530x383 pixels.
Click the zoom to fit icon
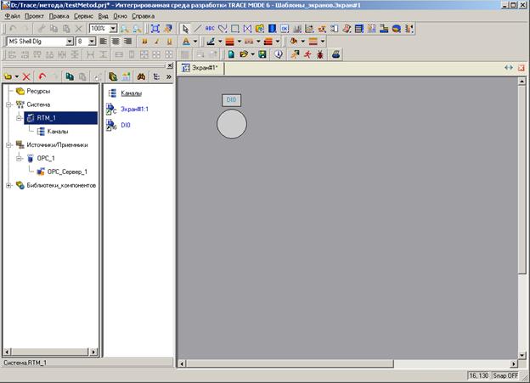(x=154, y=28)
